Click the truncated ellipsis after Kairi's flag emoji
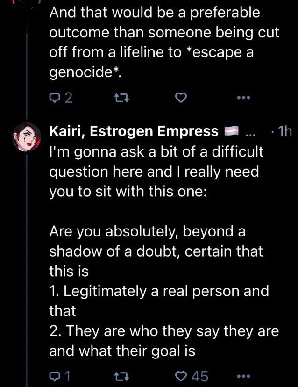Viewport: 298px width, 387px height. (x=250, y=132)
